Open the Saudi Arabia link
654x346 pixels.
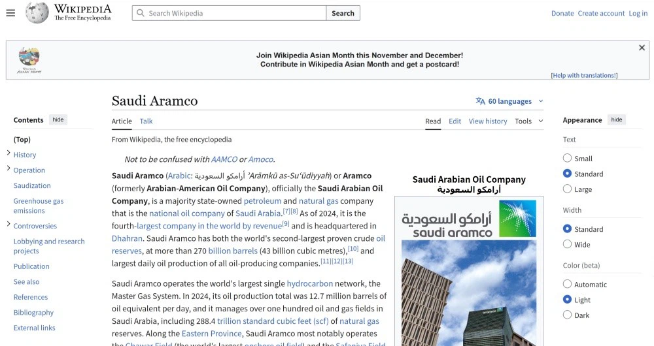click(x=258, y=213)
